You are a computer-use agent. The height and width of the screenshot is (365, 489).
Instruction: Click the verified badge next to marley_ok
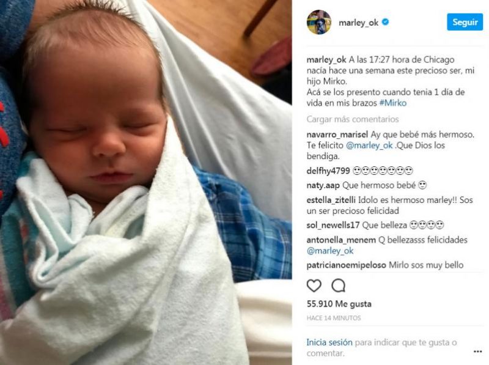pyautogui.click(x=386, y=22)
